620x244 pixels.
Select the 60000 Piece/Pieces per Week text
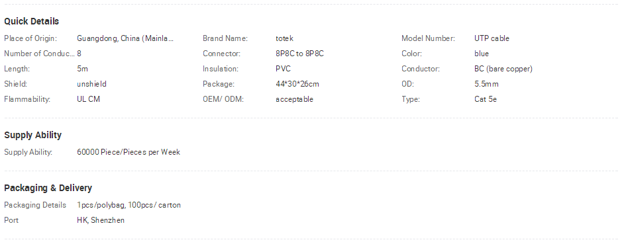point(129,152)
